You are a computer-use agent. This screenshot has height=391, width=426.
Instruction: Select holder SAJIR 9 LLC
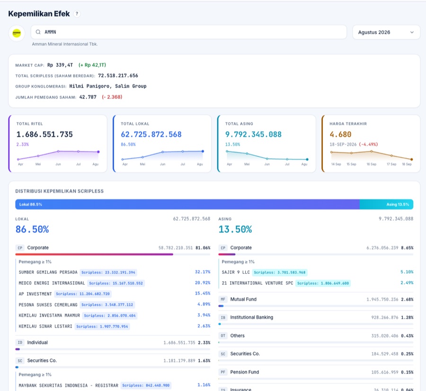[x=236, y=272]
